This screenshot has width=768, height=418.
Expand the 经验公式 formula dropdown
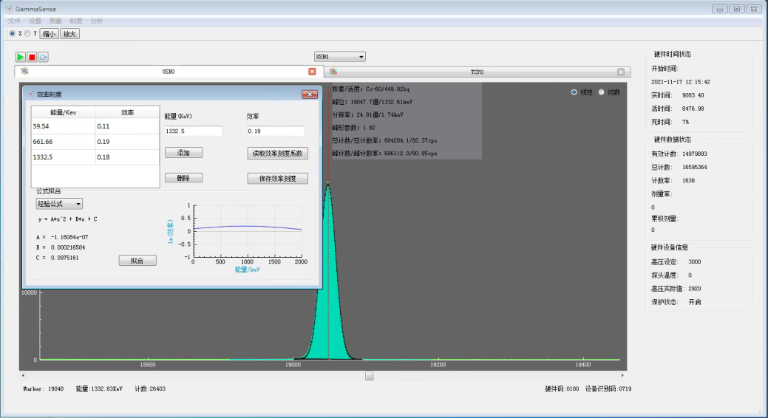pos(59,204)
